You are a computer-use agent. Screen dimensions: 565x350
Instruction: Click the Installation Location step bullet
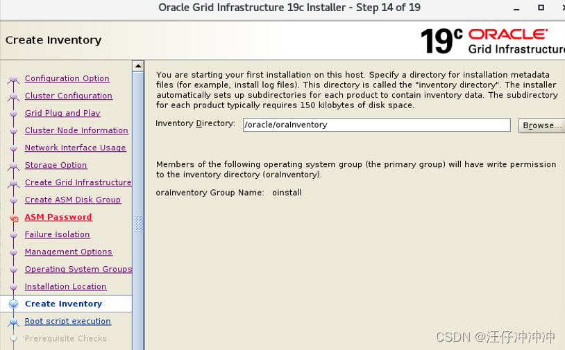point(13,287)
